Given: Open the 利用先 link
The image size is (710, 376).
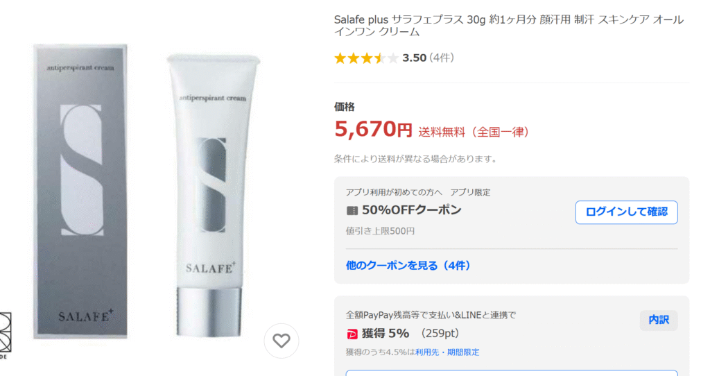Looking at the screenshot, I should (x=424, y=352).
